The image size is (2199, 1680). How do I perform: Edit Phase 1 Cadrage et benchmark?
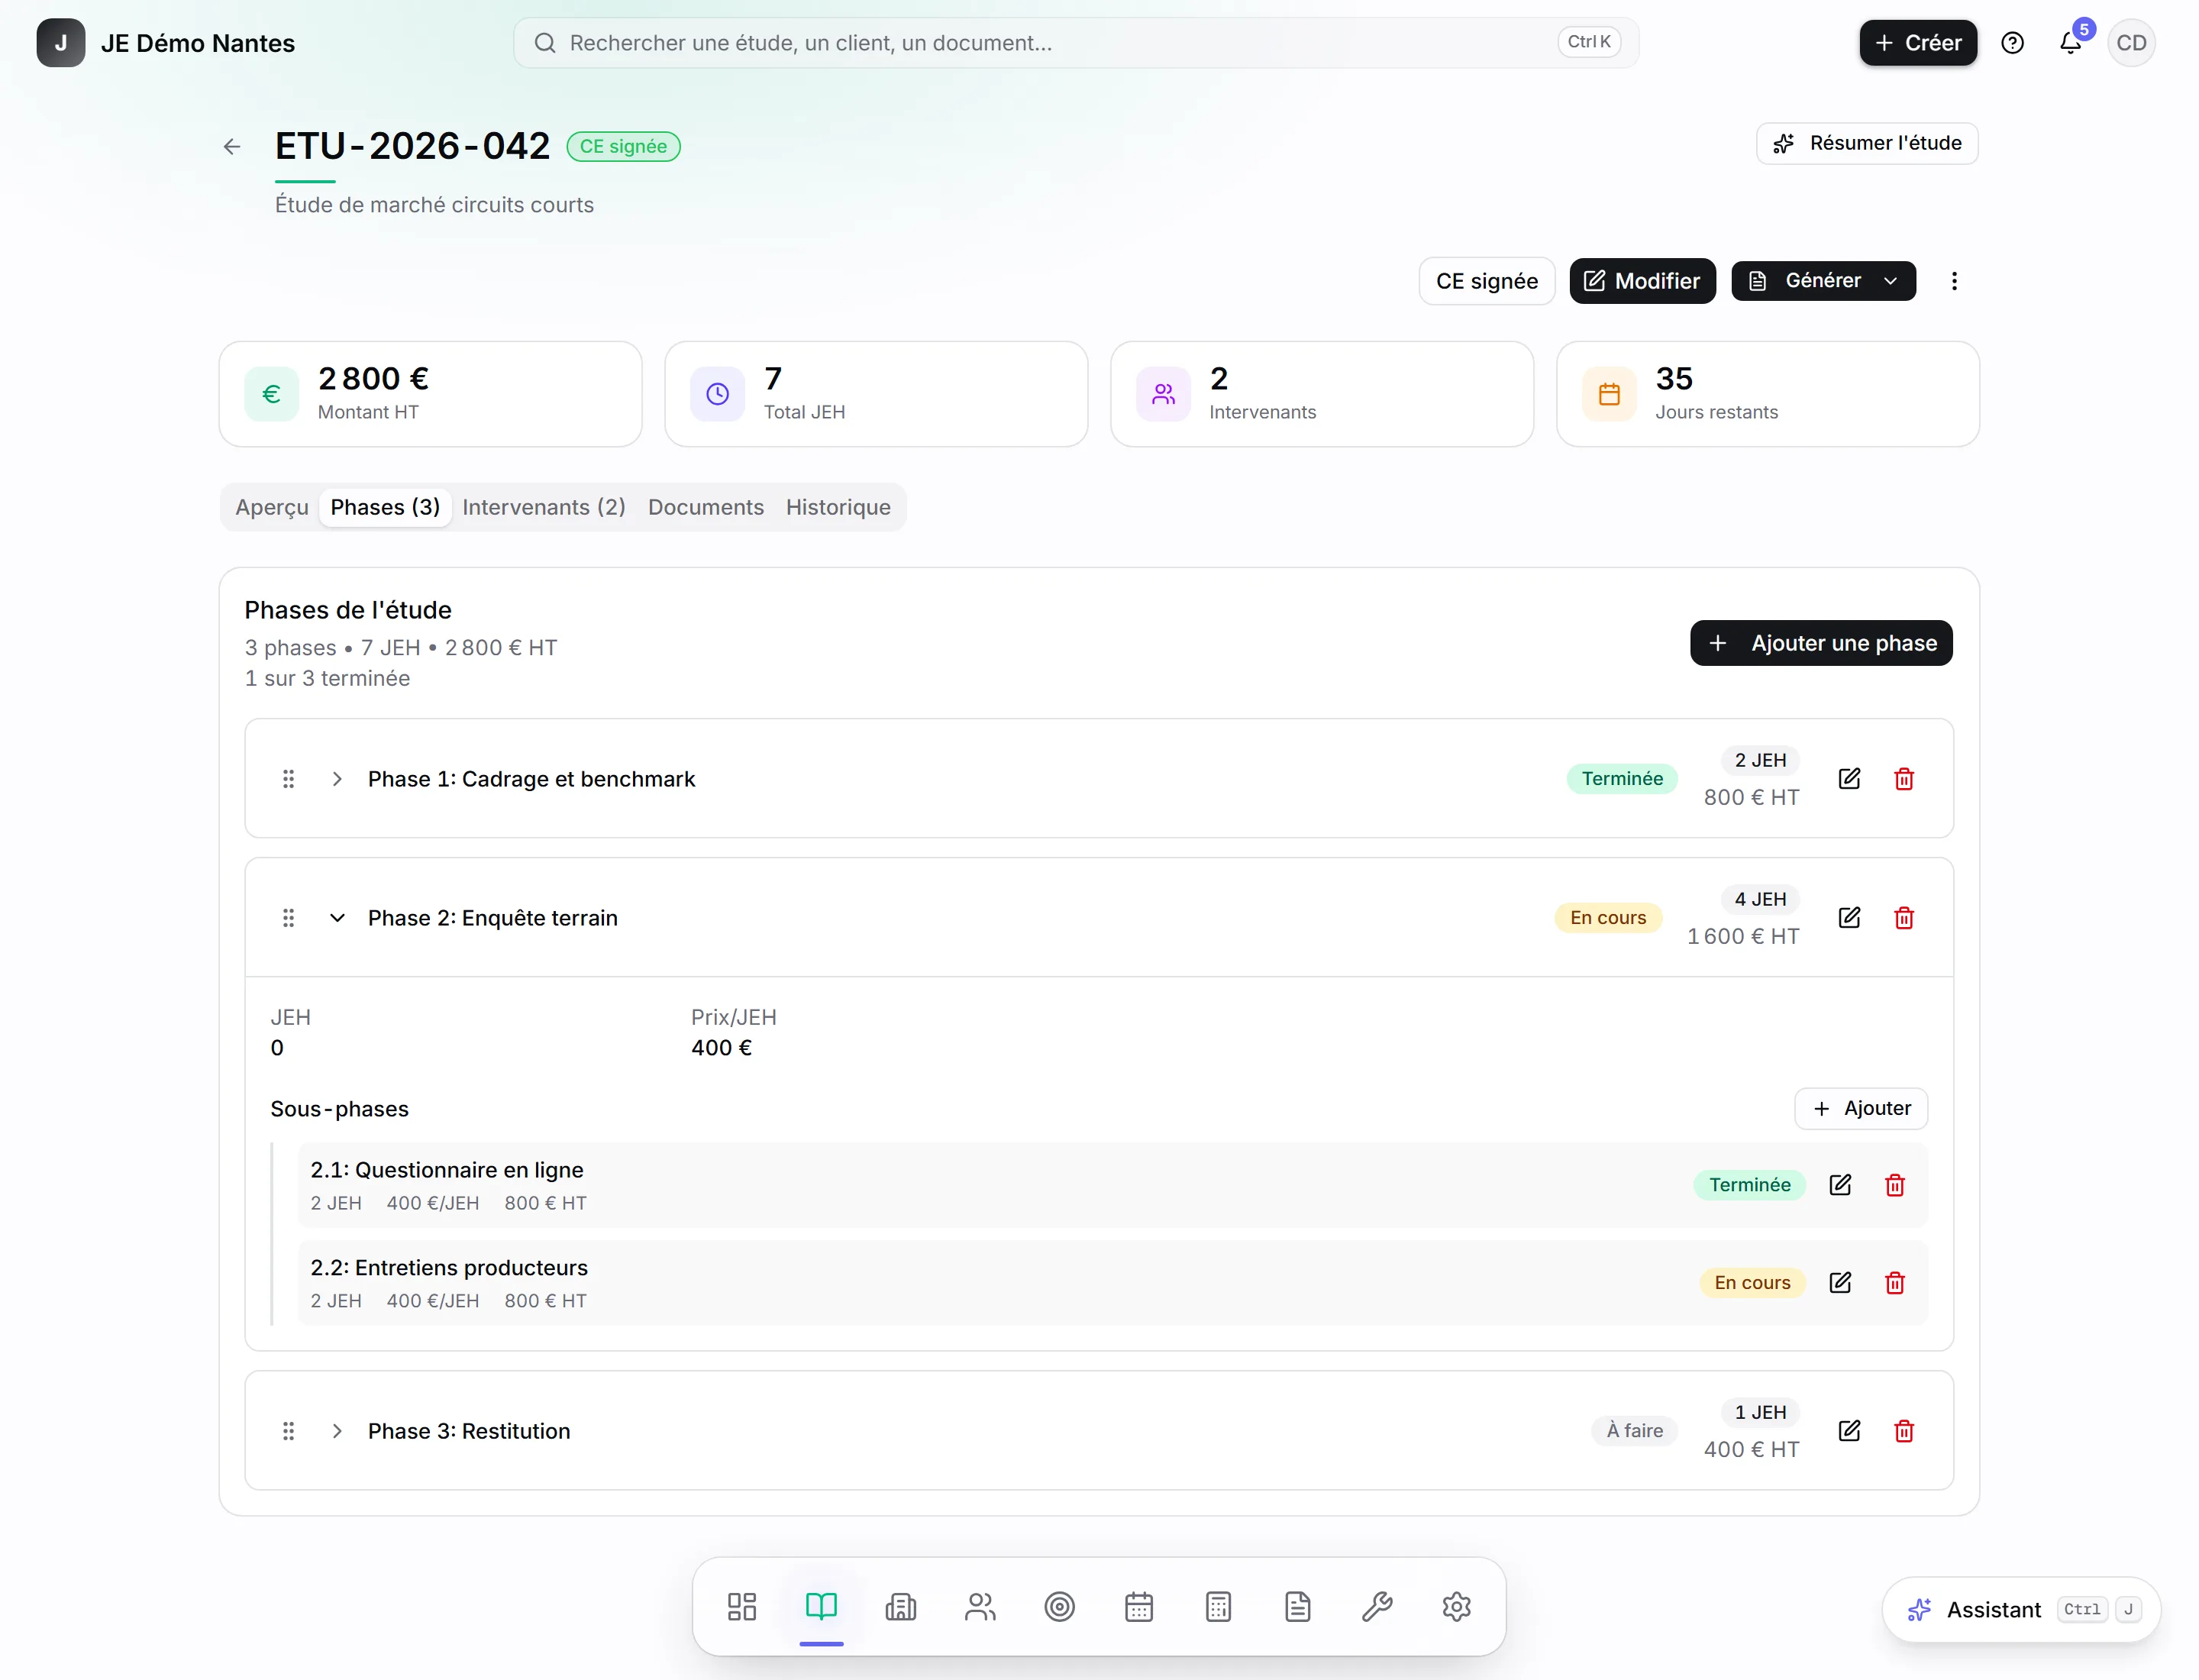(x=1849, y=779)
